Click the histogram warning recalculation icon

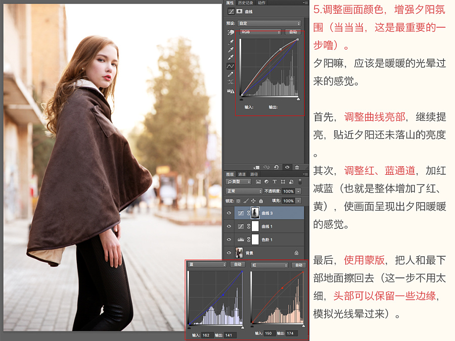click(231, 91)
